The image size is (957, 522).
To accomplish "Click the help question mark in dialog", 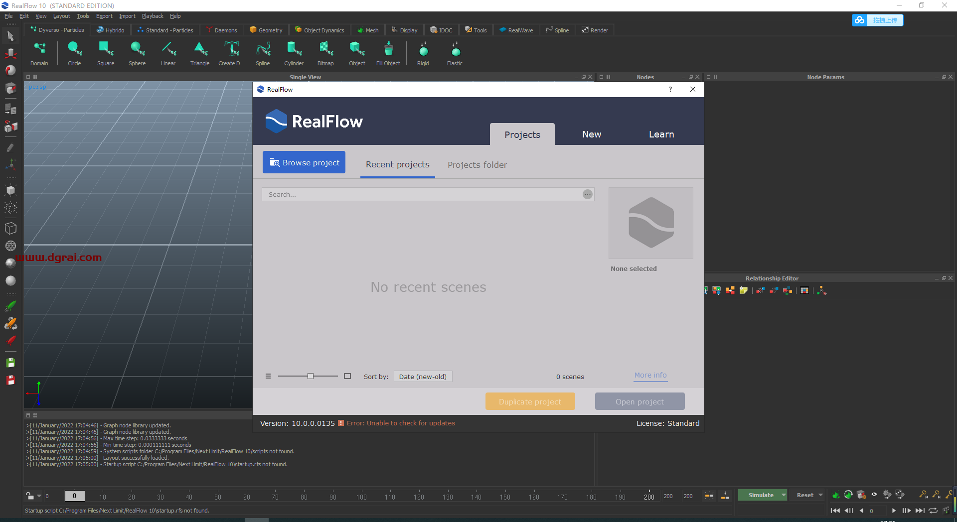I will (670, 89).
